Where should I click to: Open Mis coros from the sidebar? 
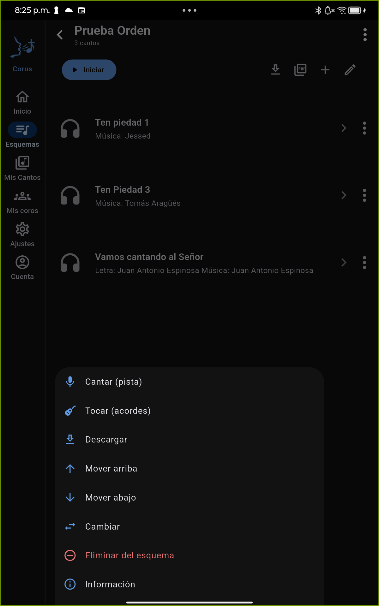[x=22, y=202]
